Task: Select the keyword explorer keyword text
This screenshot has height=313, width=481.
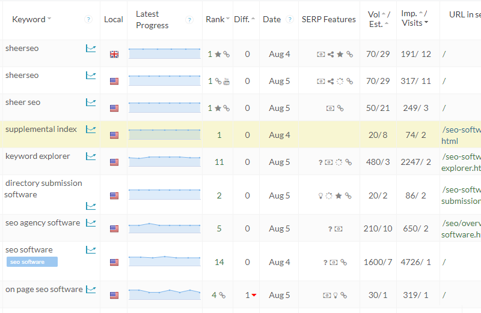Action: pyautogui.click(x=38, y=156)
